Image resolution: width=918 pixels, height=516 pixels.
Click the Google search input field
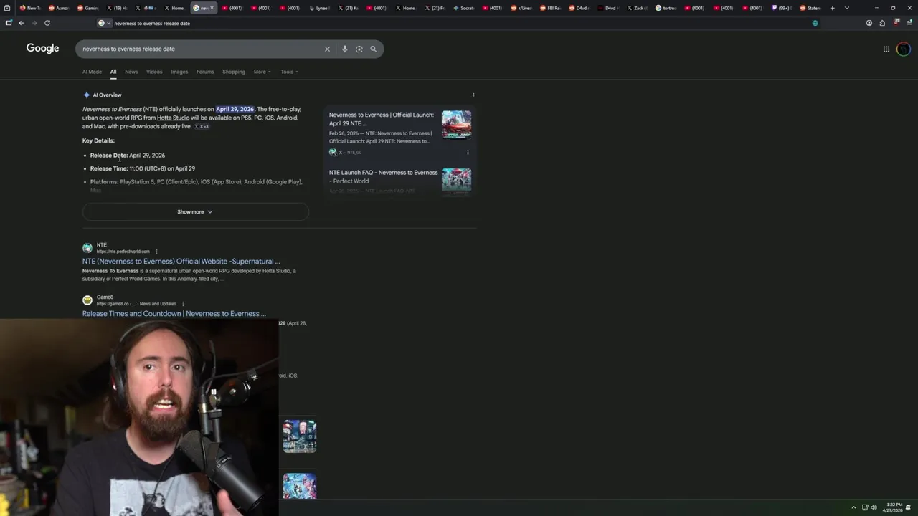click(x=201, y=49)
